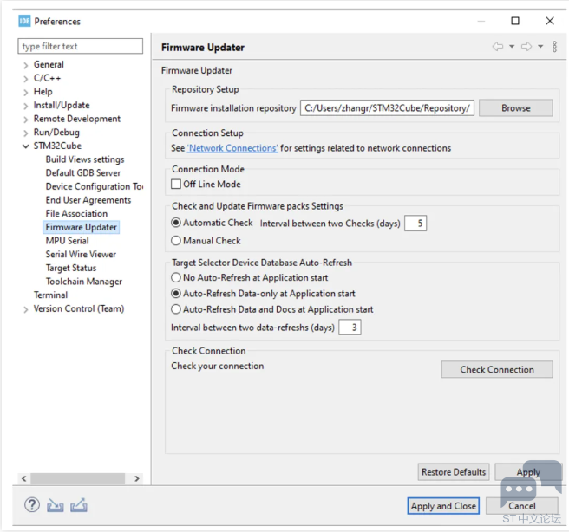Viewport: 569px width, 532px height.
Task: Select the General tree item label
Action: 49,64
